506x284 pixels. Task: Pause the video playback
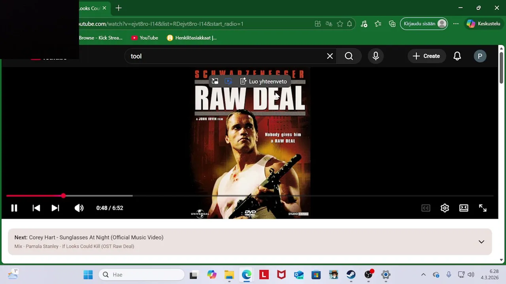click(14, 208)
